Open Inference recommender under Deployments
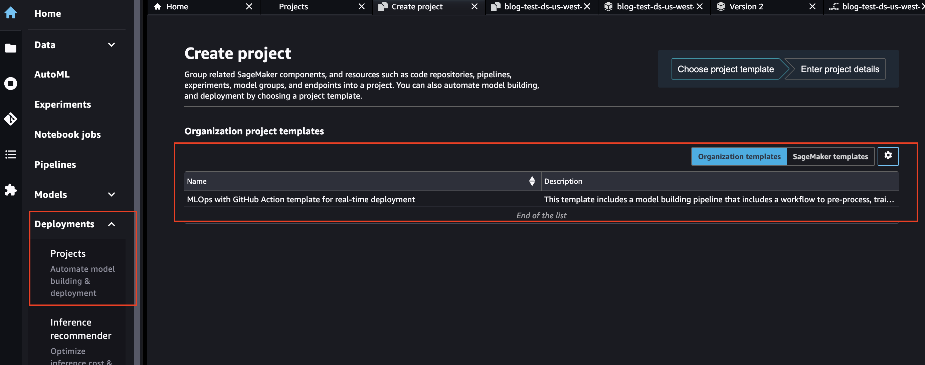This screenshot has width=925, height=365. (x=81, y=329)
